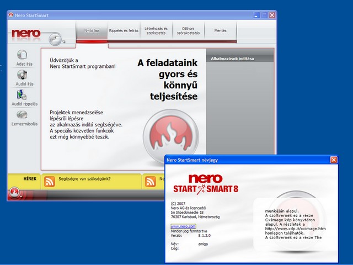Open the Mentés tab
The height and width of the screenshot is (265, 353).
point(221,31)
